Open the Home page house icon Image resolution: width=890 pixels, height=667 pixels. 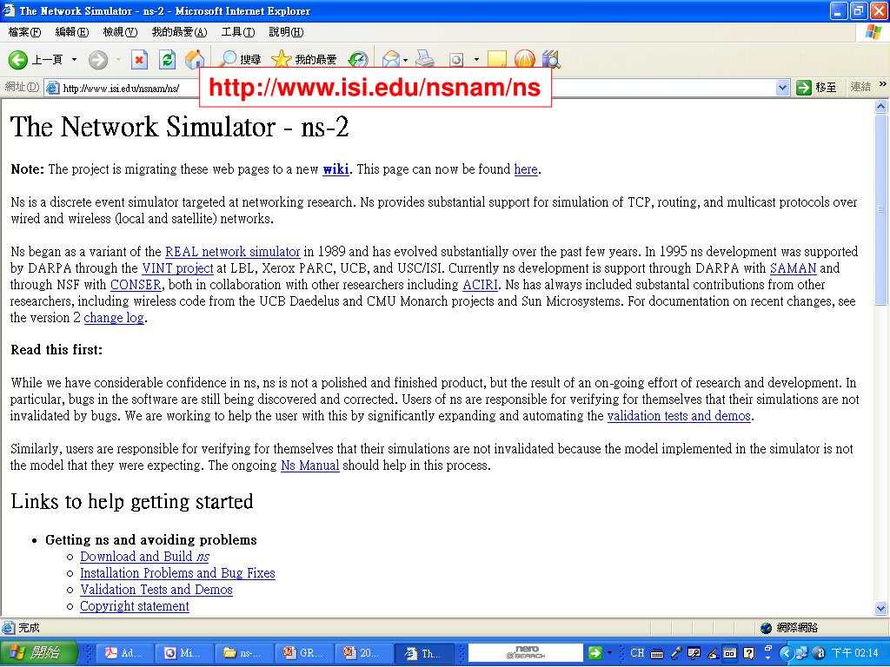click(194, 60)
